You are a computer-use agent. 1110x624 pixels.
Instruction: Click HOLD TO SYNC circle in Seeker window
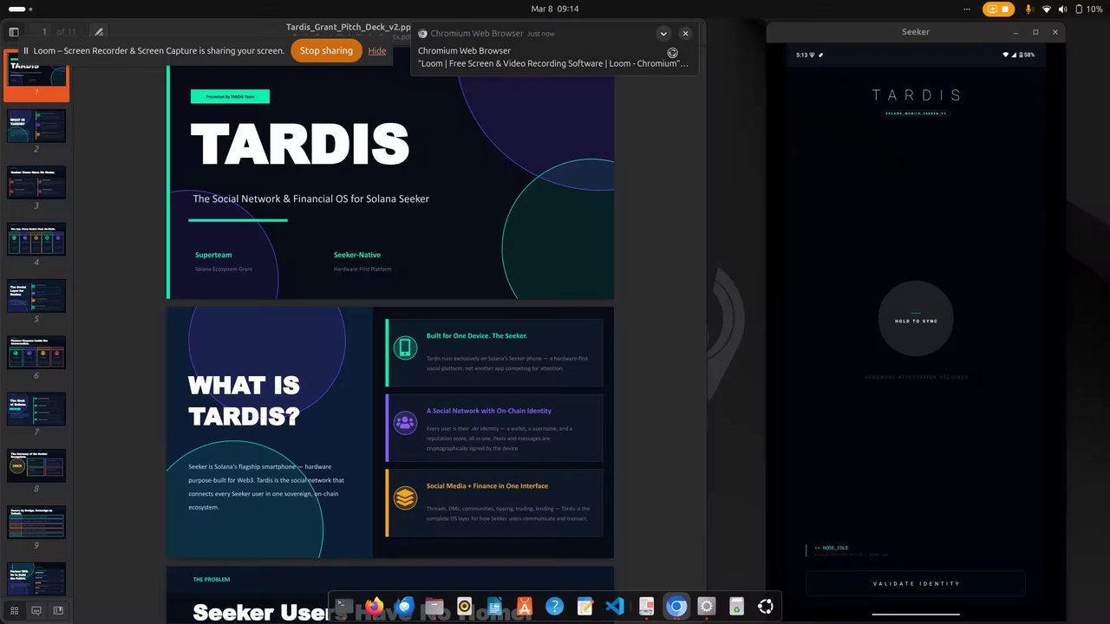pos(916,319)
